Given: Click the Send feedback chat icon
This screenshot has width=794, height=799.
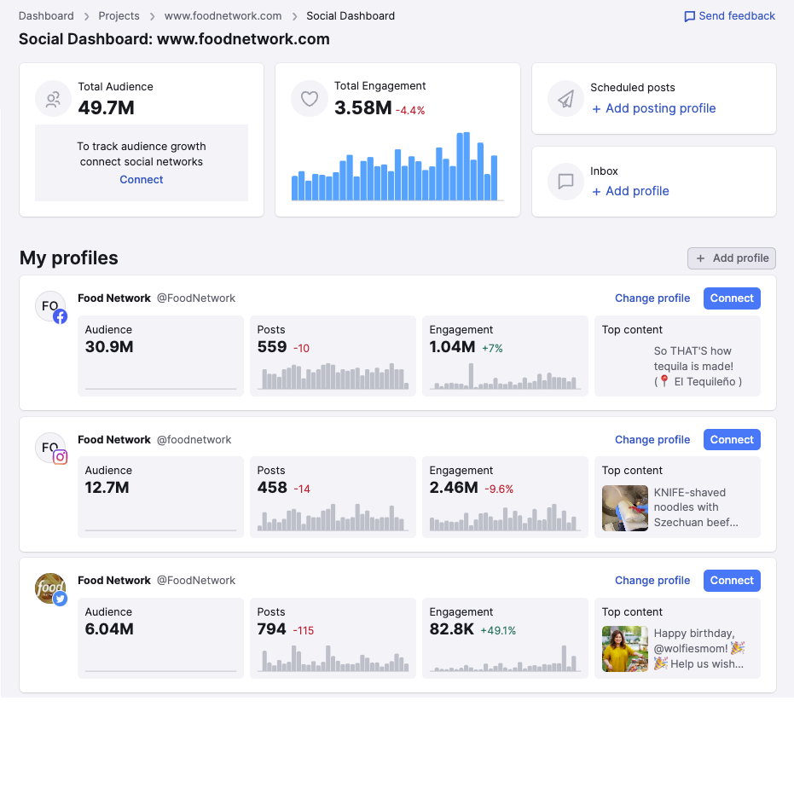Looking at the screenshot, I should tap(688, 15).
